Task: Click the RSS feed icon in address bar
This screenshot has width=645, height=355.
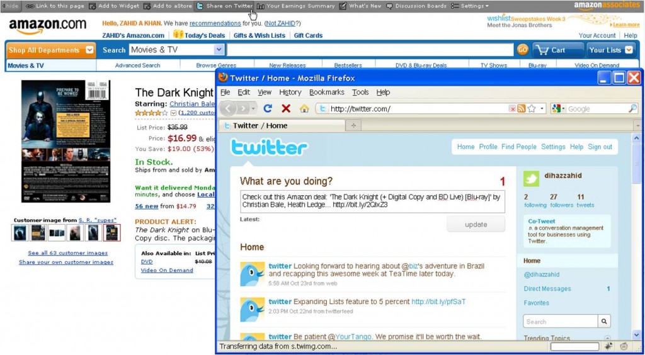Action: pyautogui.click(x=521, y=109)
